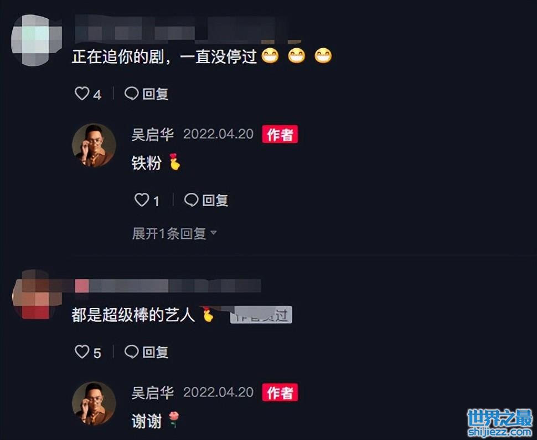Like the comment with 4 likes
Image resolution: width=537 pixels, height=440 pixels.
click(82, 94)
